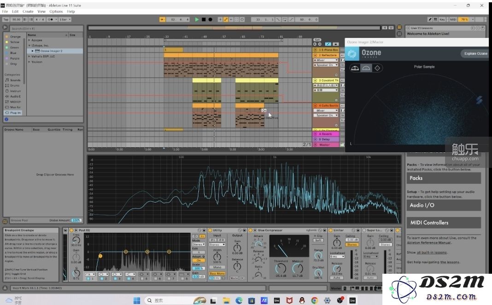
Task: Open the Create menu
Action: (28, 12)
